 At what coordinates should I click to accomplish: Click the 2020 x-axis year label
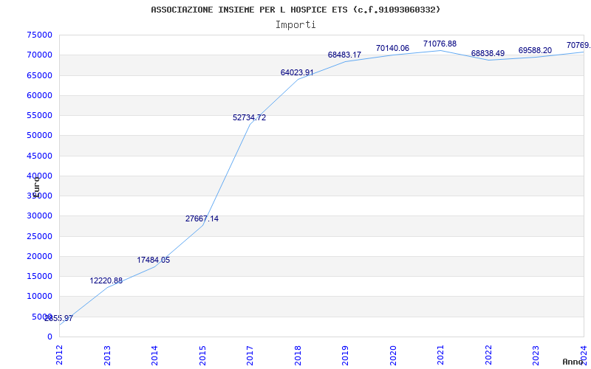click(393, 354)
